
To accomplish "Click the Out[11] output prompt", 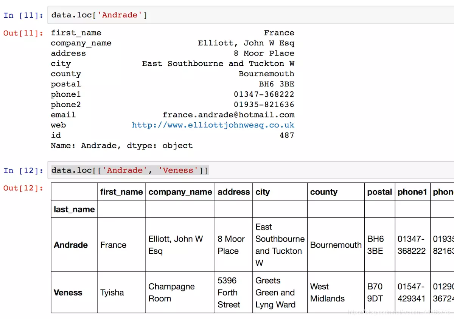I will (23, 33).
